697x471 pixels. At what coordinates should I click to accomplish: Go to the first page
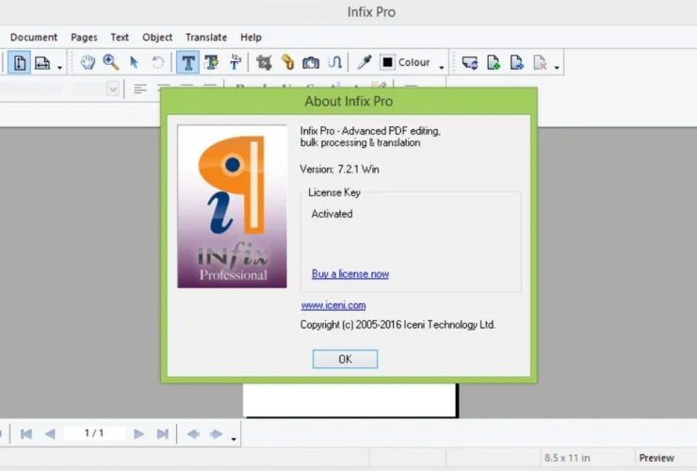[x=26, y=433]
